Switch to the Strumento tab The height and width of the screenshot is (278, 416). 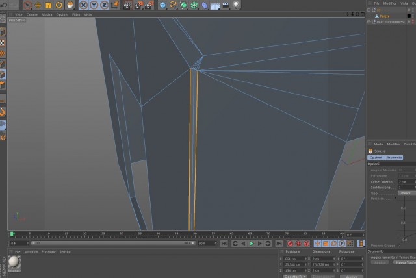click(x=394, y=157)
